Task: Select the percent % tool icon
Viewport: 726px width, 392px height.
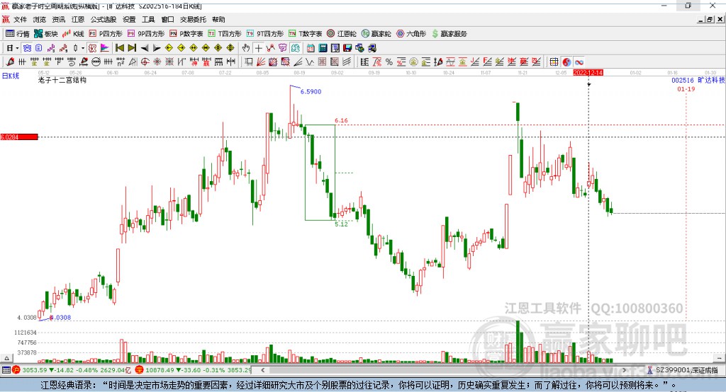Action: [x=389, y=62]
